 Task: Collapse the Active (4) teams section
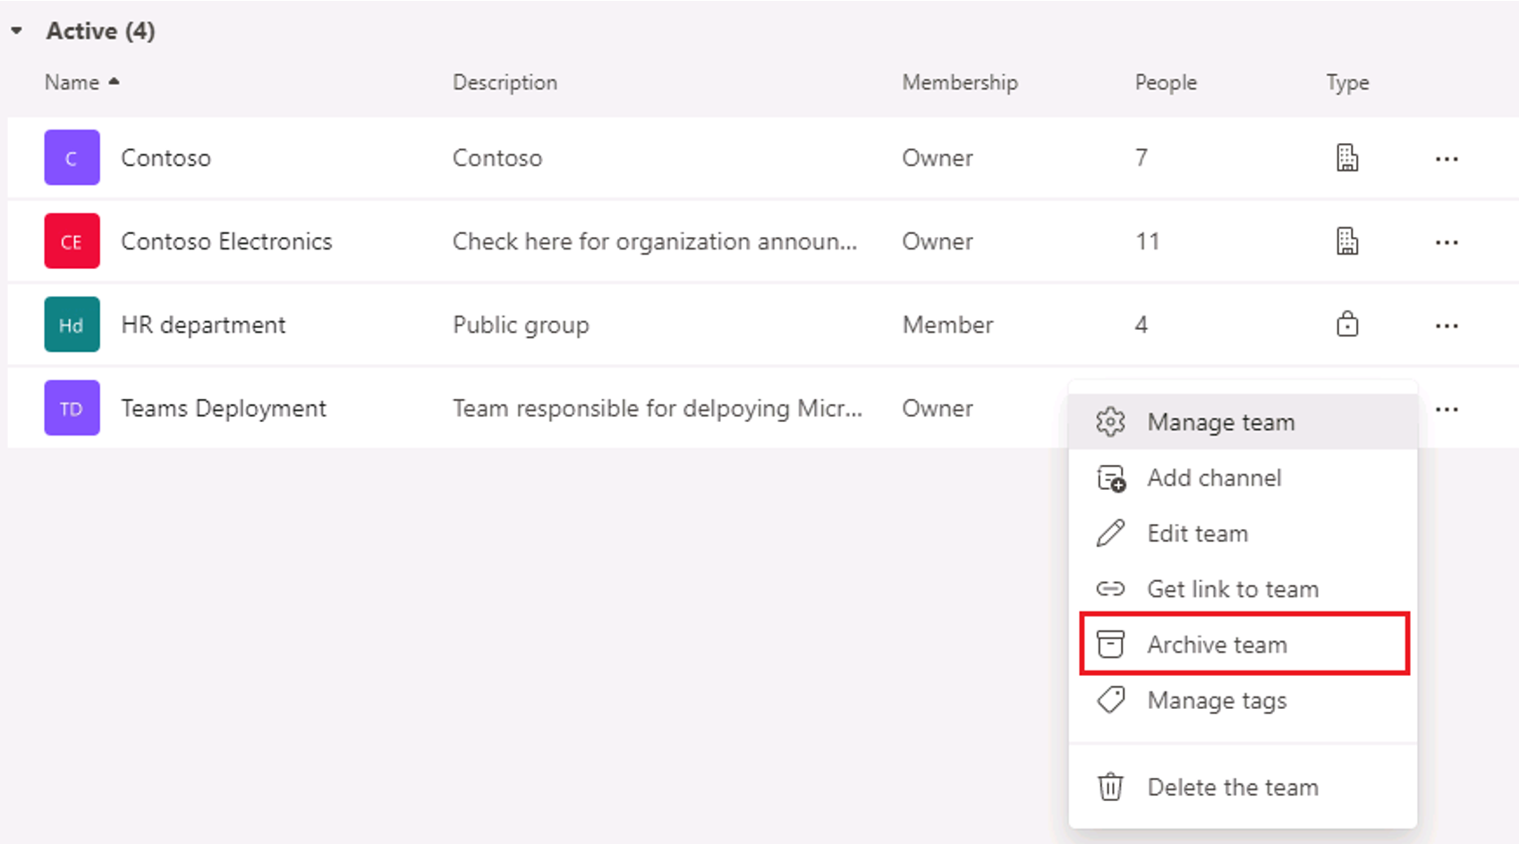(17, 31)
